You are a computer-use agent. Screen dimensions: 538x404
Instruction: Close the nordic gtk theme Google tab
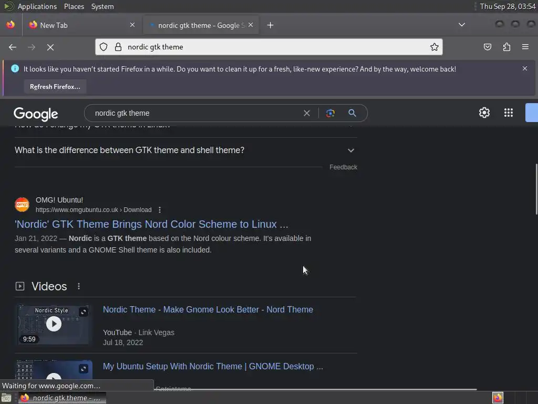[251, 25]
